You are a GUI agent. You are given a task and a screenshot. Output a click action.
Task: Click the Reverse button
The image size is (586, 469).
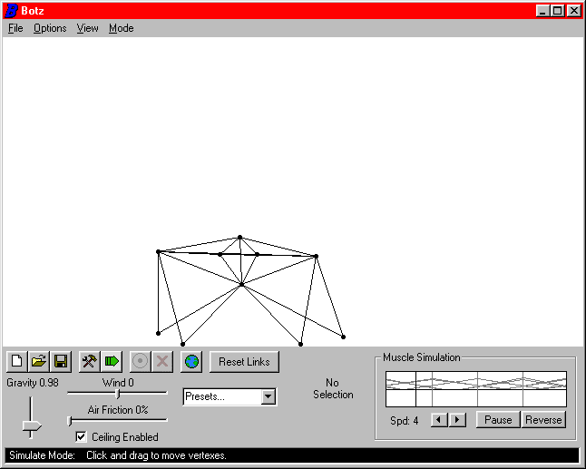coord(543,419)
